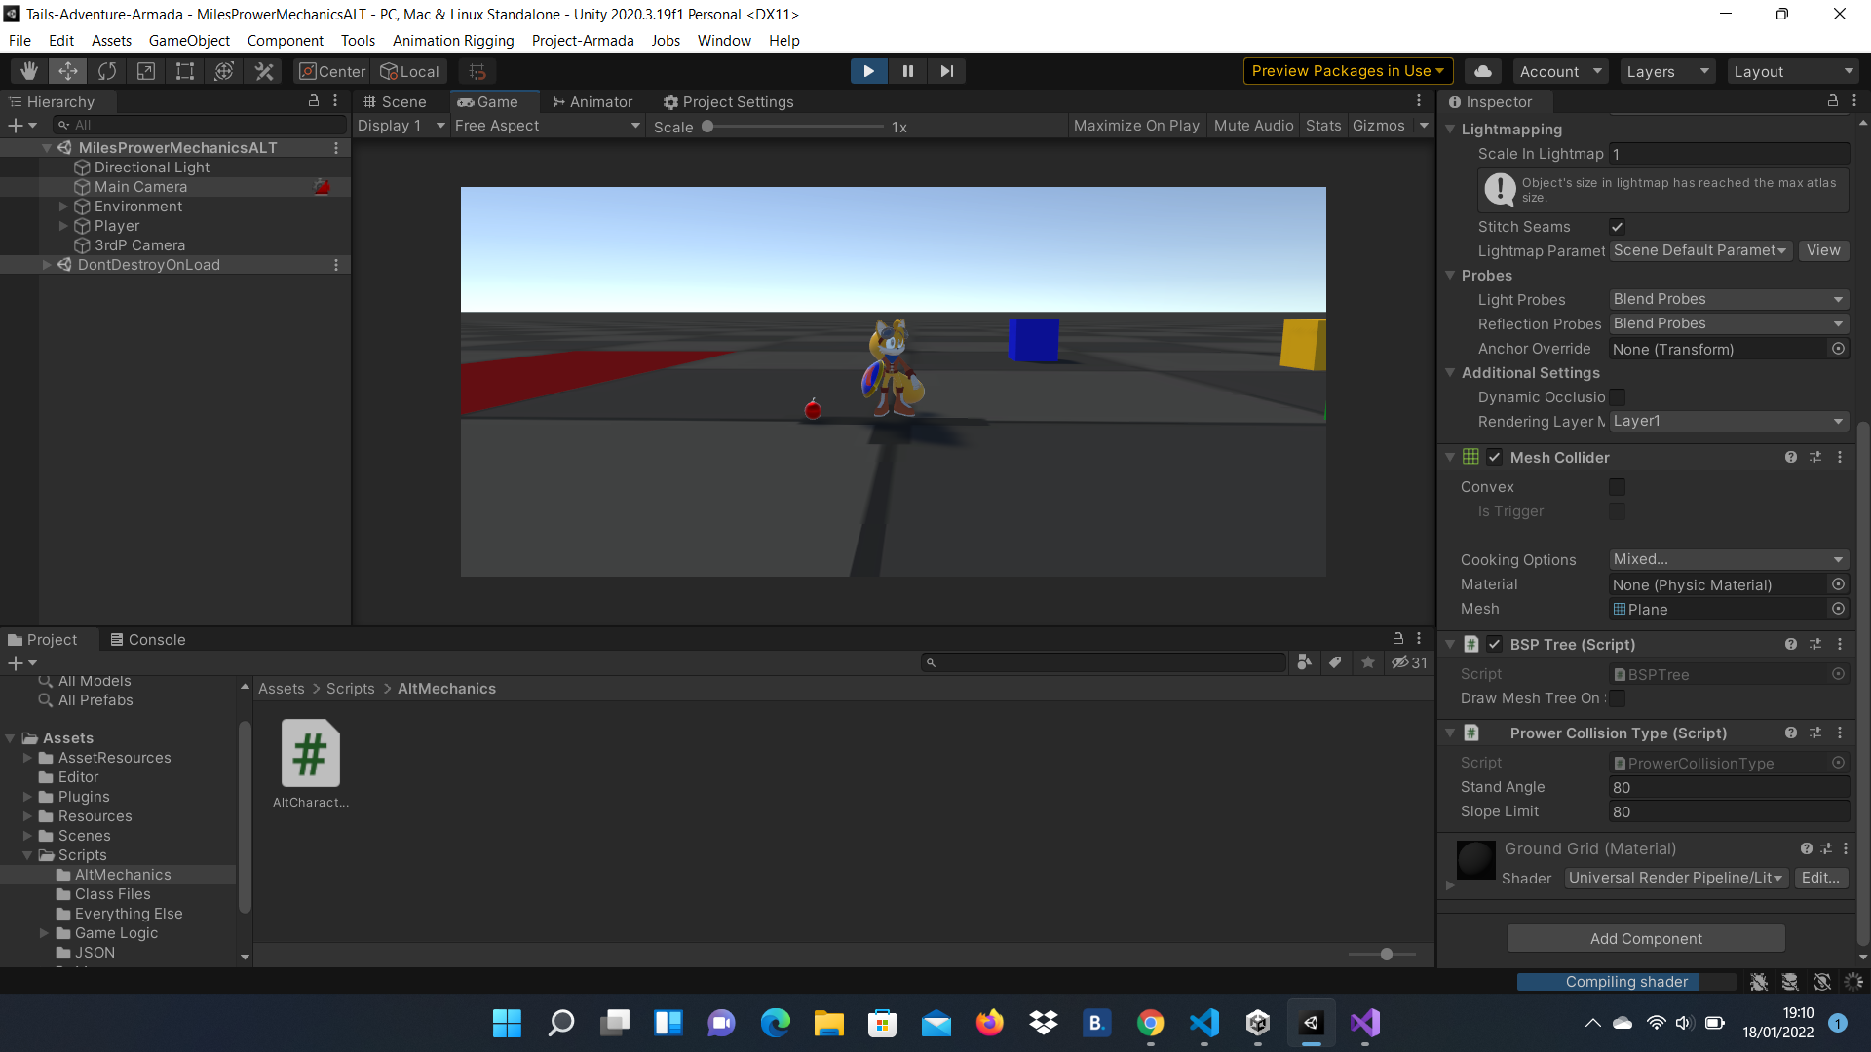
Task: Search by type in Project panel
Action: click(1304, 662)
